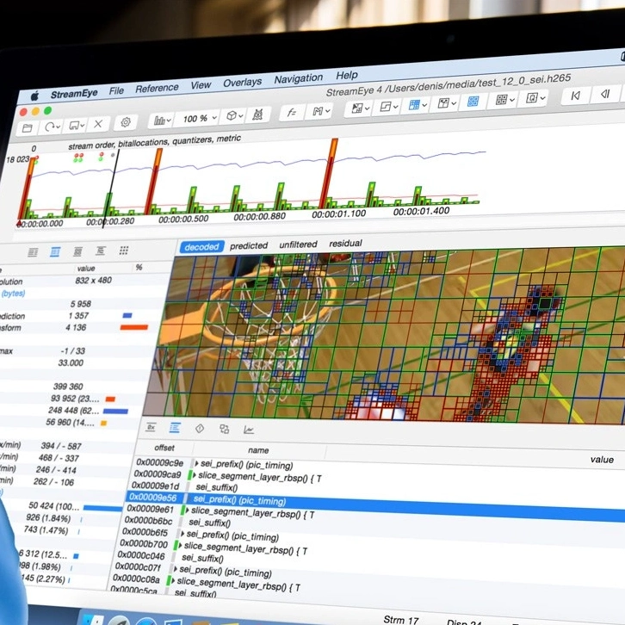Open the Navigation menu
This screenshot has width=625, height=625.
pyautogui.click(x=299, y=78)
